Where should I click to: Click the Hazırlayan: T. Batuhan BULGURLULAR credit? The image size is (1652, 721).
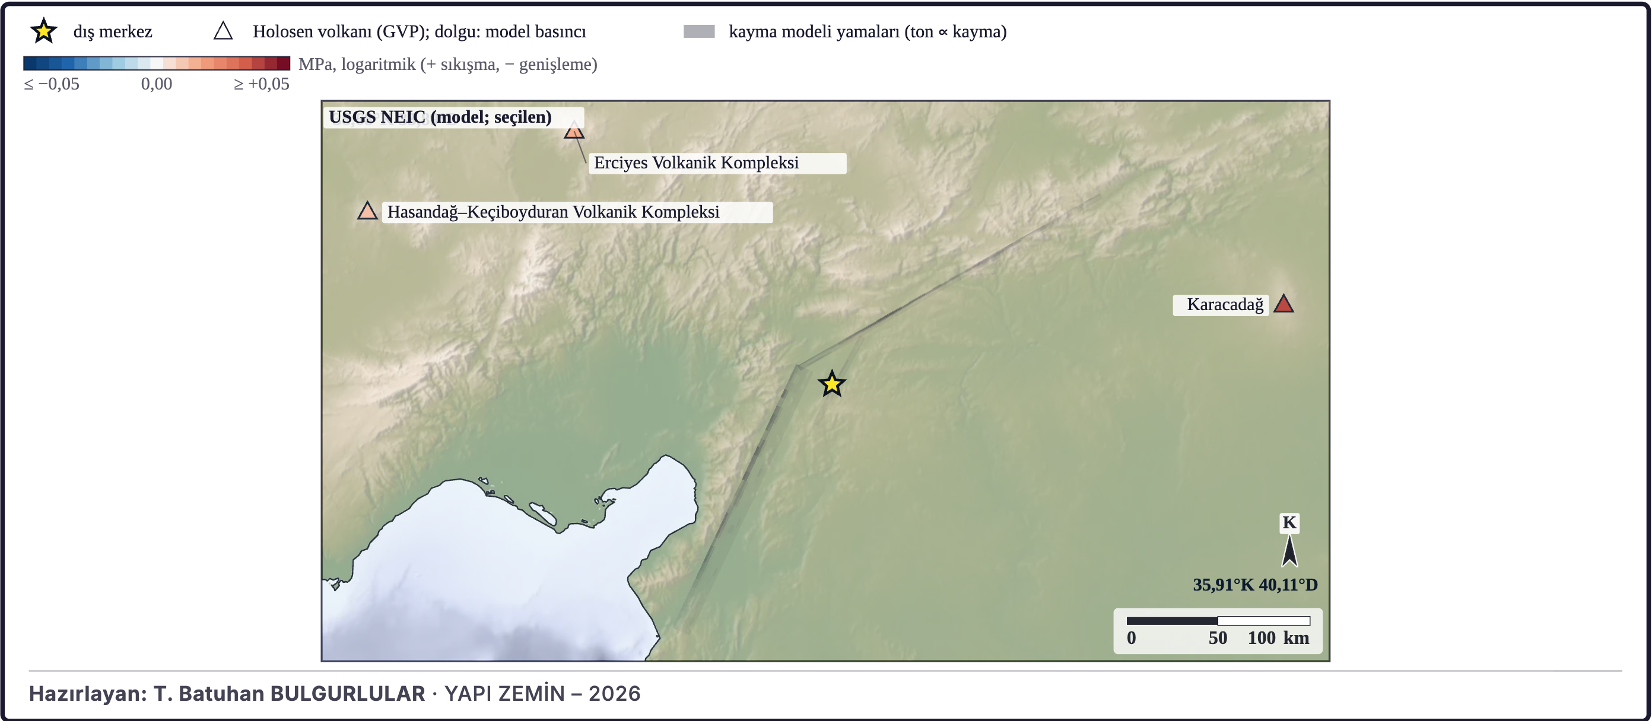coord(227,694)
